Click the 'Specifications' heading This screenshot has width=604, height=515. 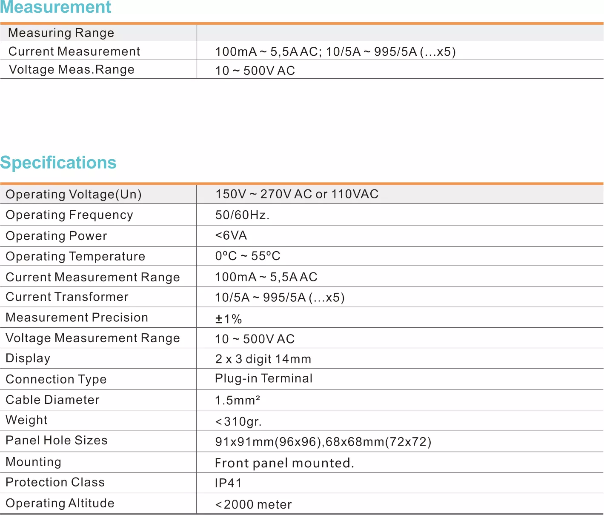58,163
